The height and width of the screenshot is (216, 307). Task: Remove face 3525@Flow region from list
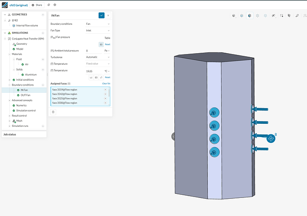pos(105,98)
